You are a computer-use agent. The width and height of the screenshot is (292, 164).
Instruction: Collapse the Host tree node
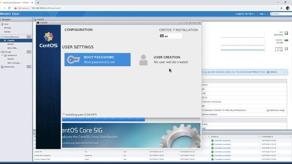(0, 24)
